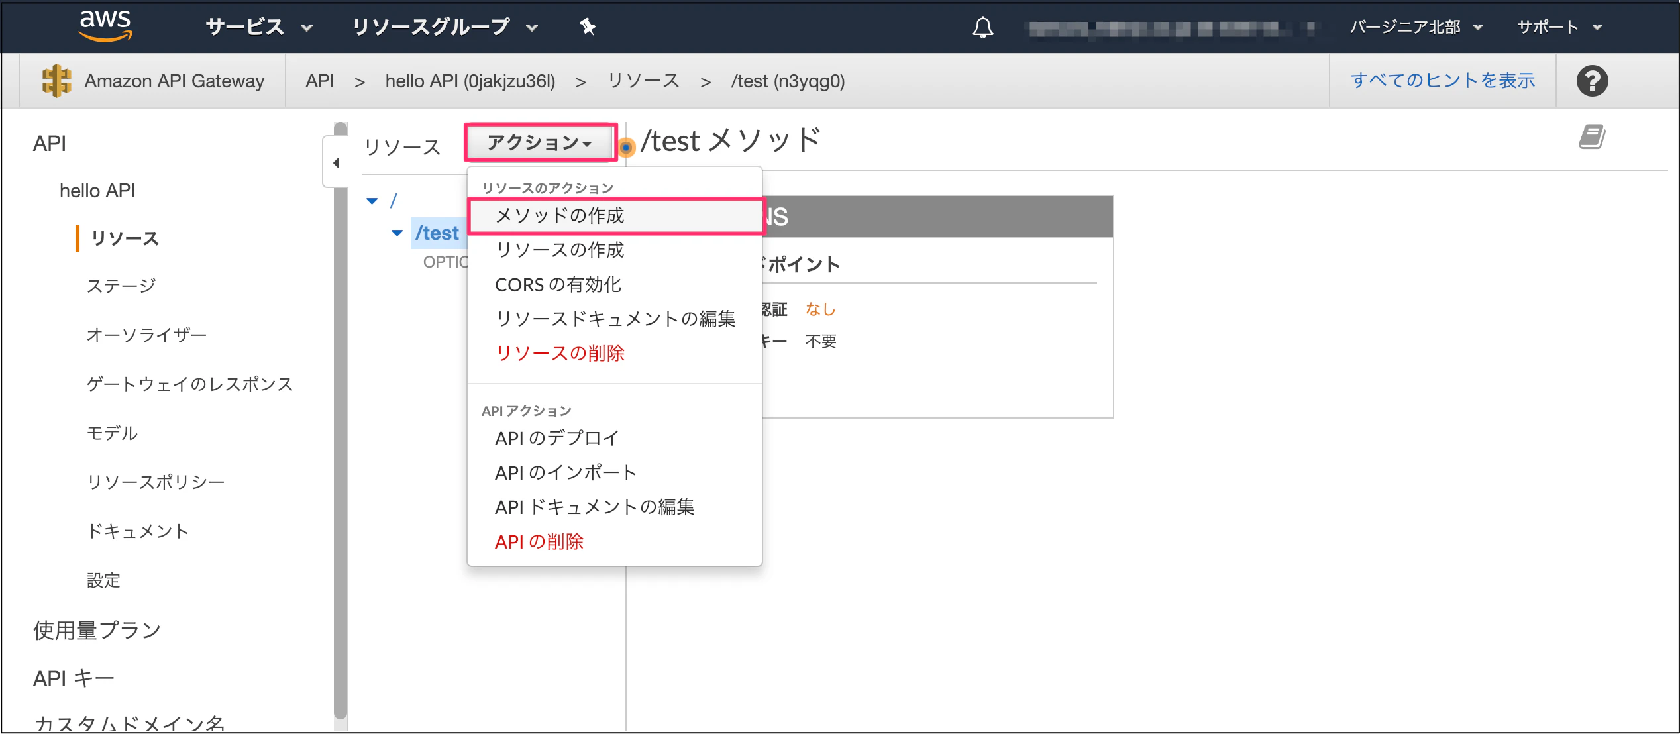Click the API breadcrumb link
Viewport: 1680px width, 734px height.
coord(319,81)
